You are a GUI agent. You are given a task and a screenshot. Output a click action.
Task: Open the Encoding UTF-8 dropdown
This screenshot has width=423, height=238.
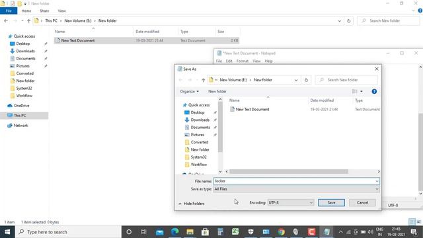[x=291, y=203]
